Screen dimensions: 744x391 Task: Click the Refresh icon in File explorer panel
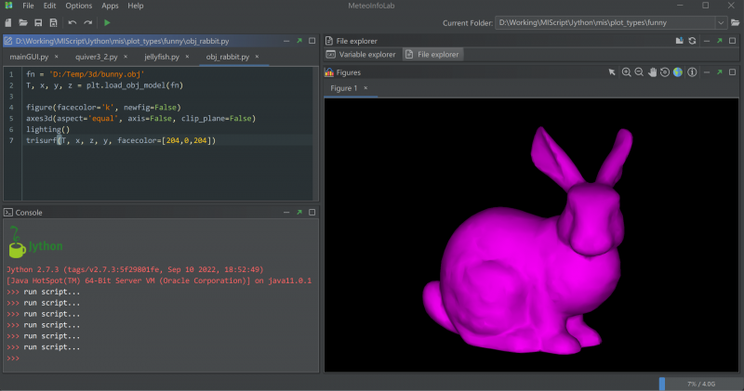692,41
